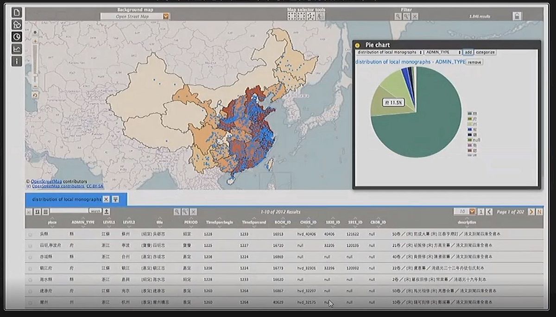Open the line chart tool in sidebar
This screenshot has height=317, width=556.
(x=17, y=49)
